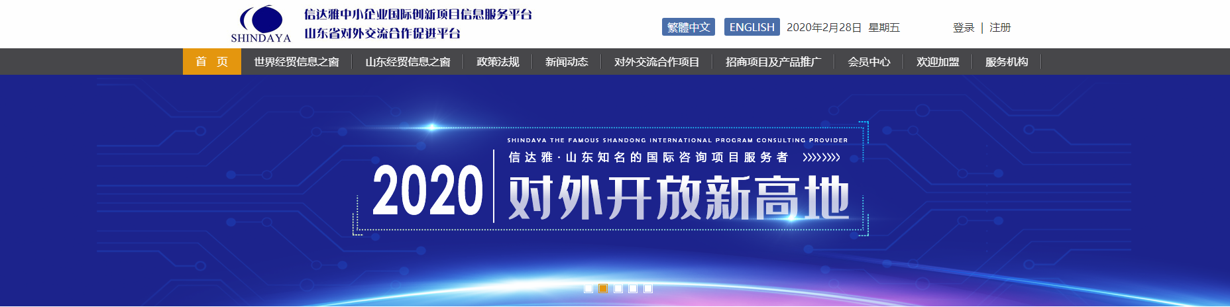
Task: Select 新闻动态 in navigation bar
Action: 567,62
